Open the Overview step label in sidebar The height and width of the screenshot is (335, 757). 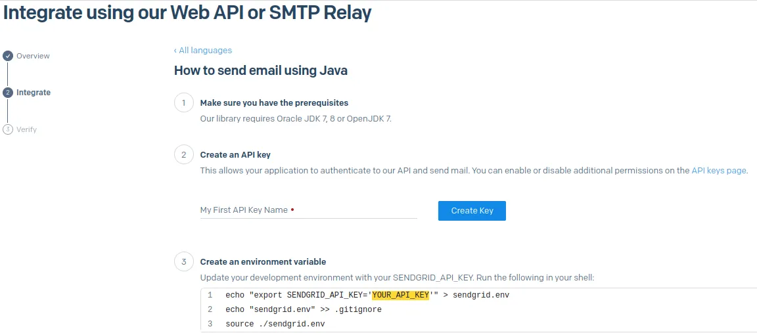click(33, 56)
